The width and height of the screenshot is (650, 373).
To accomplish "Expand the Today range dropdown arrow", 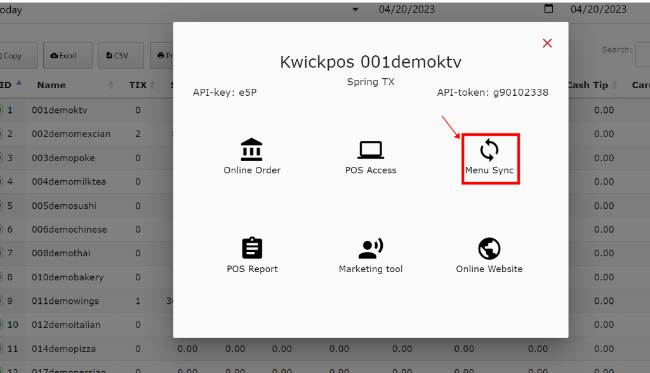I will click(355, 9).
